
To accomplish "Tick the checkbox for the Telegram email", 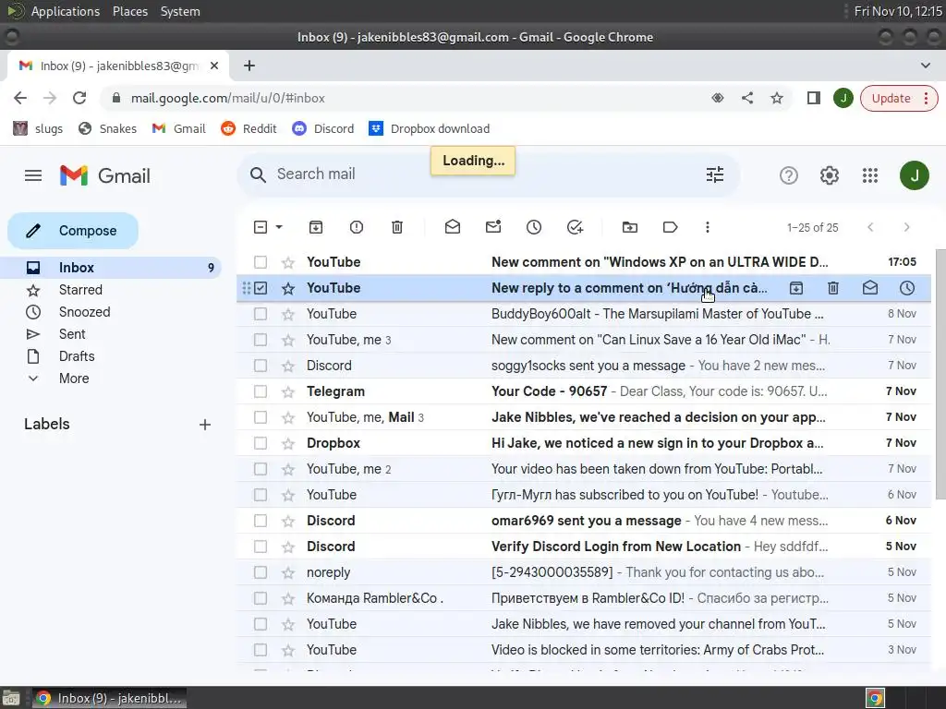I will click(261, 391).
